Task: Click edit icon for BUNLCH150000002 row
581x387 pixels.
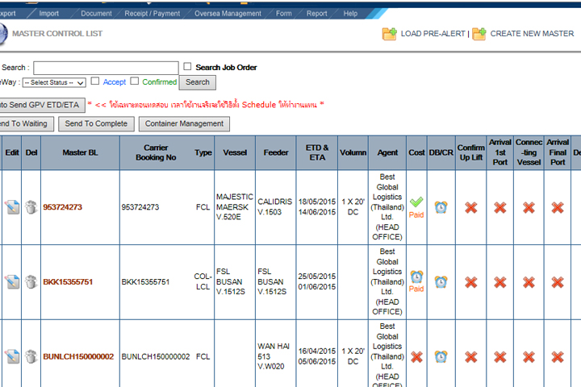Action: [12, 356]
